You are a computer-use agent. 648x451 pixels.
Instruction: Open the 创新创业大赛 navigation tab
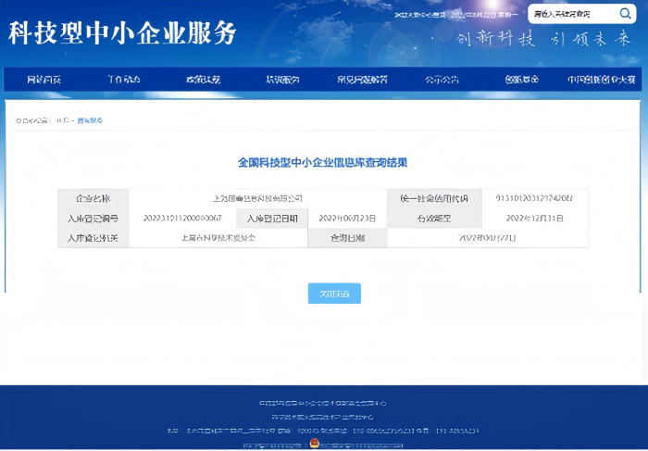click(601, 80)
